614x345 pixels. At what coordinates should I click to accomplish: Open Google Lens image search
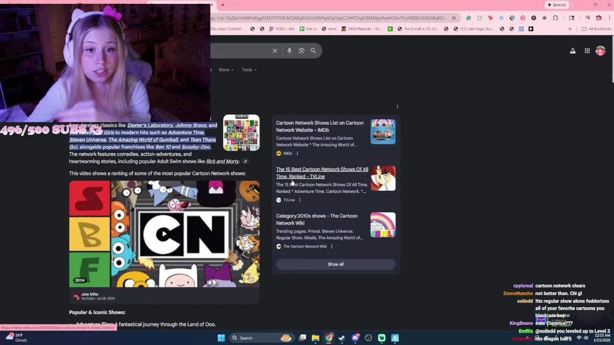[301, 51]
